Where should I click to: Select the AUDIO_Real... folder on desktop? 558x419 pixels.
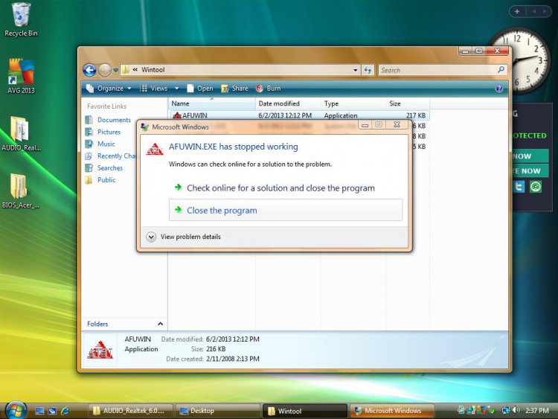point(21,133)
